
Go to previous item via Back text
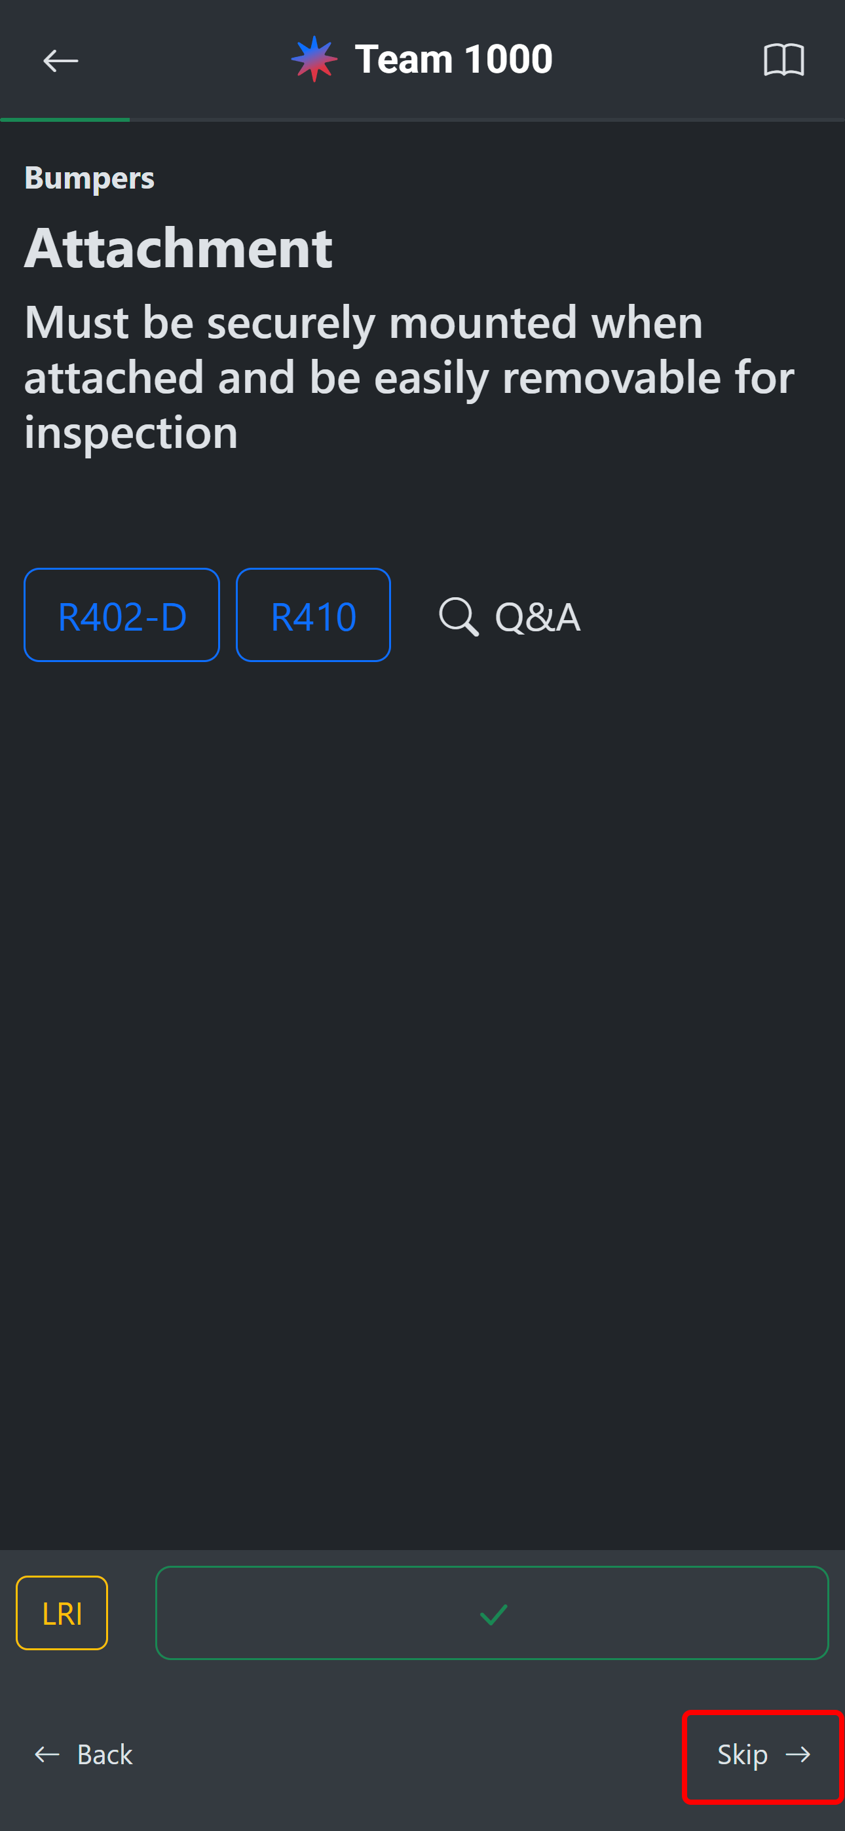(105, 1754)
